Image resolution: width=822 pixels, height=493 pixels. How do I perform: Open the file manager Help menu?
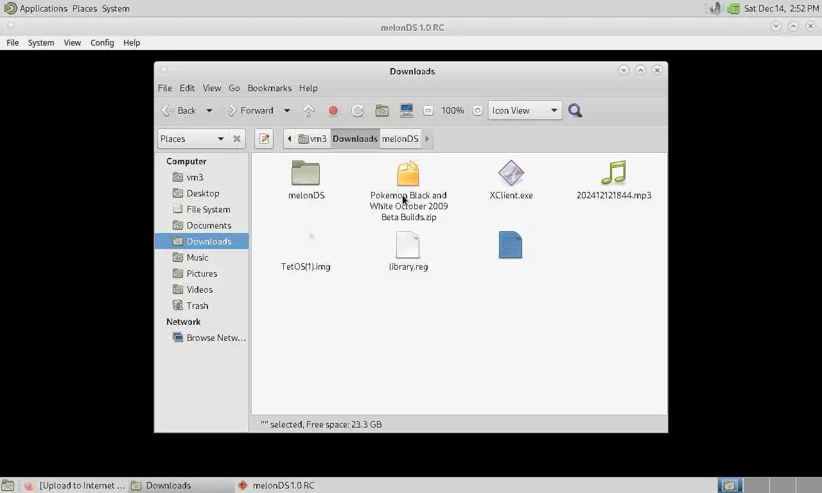click(308, 88)
